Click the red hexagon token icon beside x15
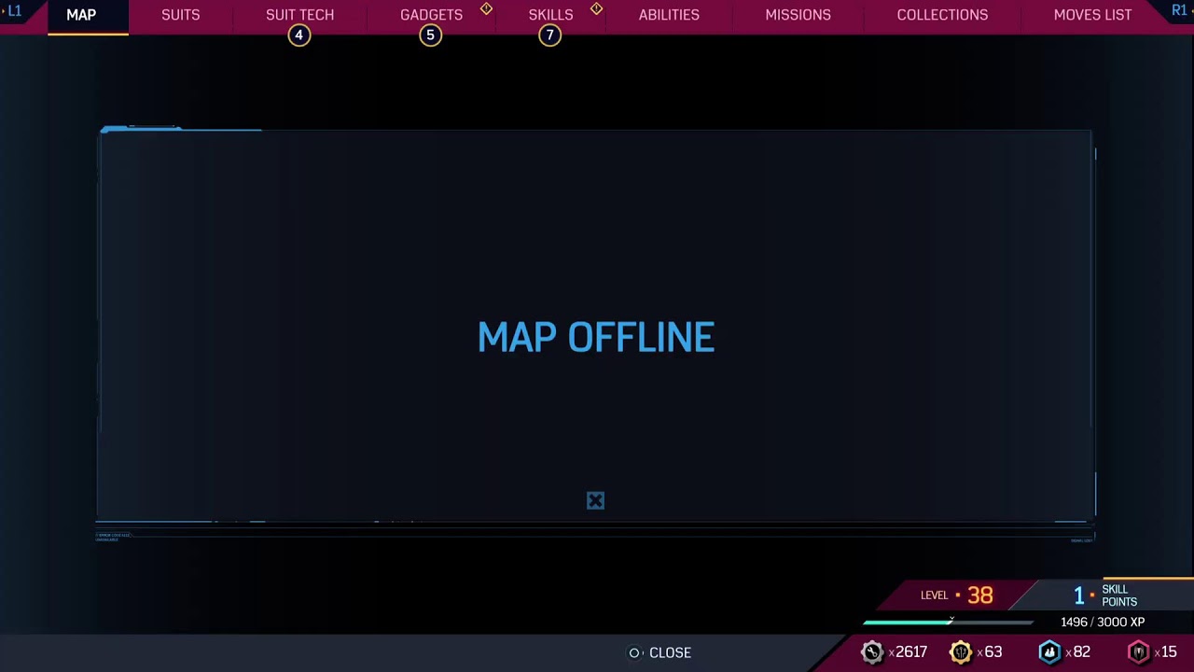1194x672 pixels. tap(1138, 652)
